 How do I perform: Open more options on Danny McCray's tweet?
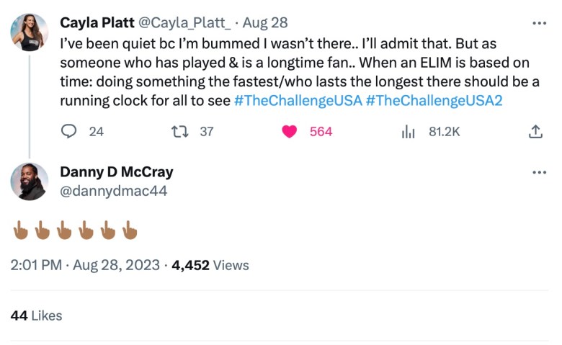[x=539, y=173]
